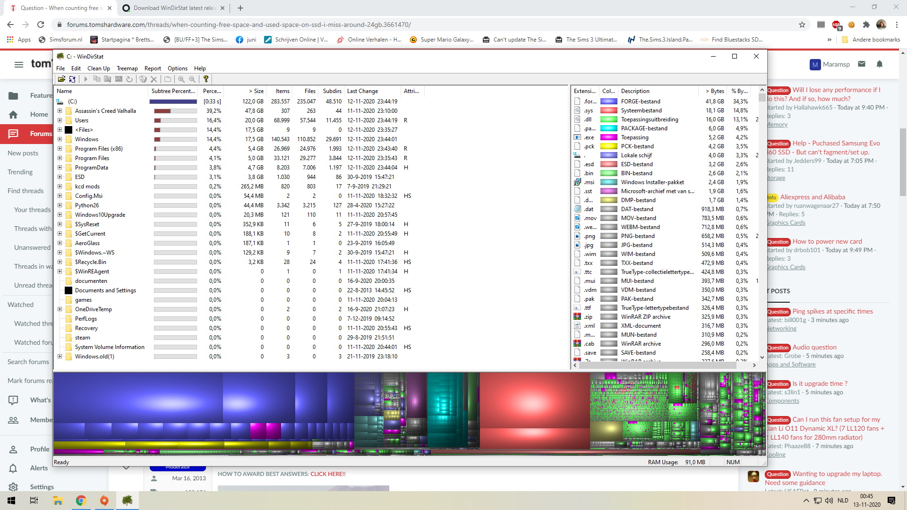Screen dimensions: 907x510
Task: Click the browser bookmark star icon
Action: [802, 25]
